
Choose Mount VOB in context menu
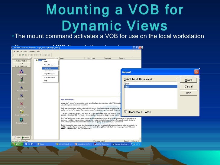50,68
